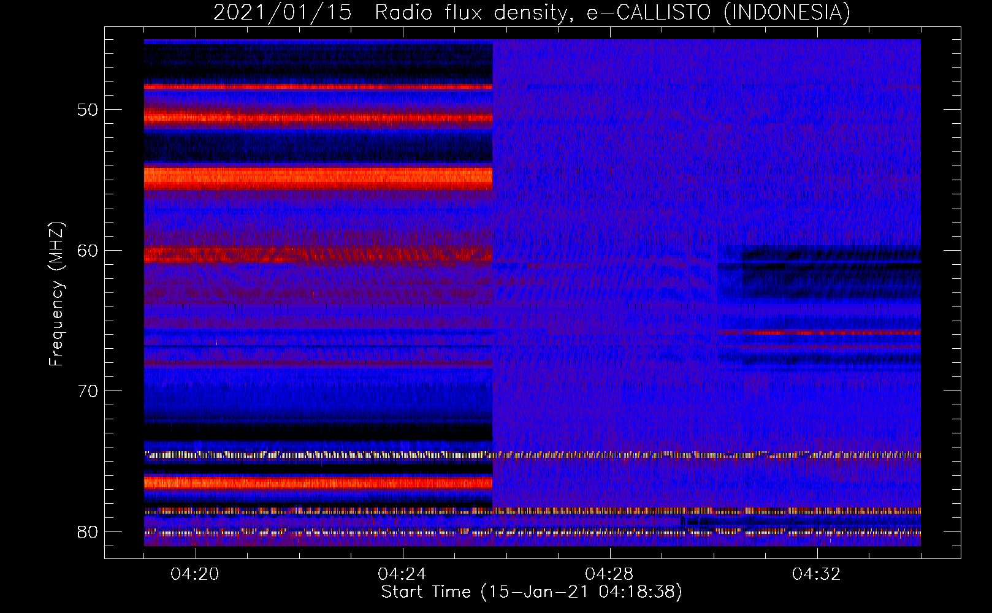Click the plot title "Radio flux density, e-CALLISTO (INDONESIA)"
The height and width of the screenshot is (613, 992).
pos(612,12)
